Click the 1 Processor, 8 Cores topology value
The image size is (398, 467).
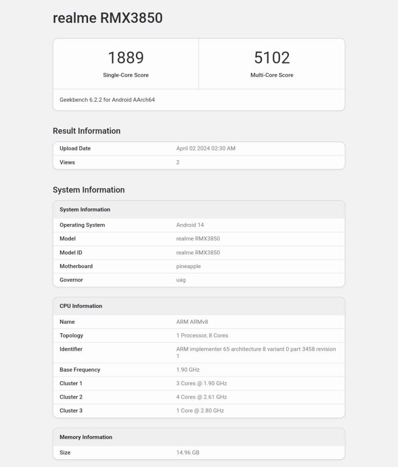coord(202,336)
